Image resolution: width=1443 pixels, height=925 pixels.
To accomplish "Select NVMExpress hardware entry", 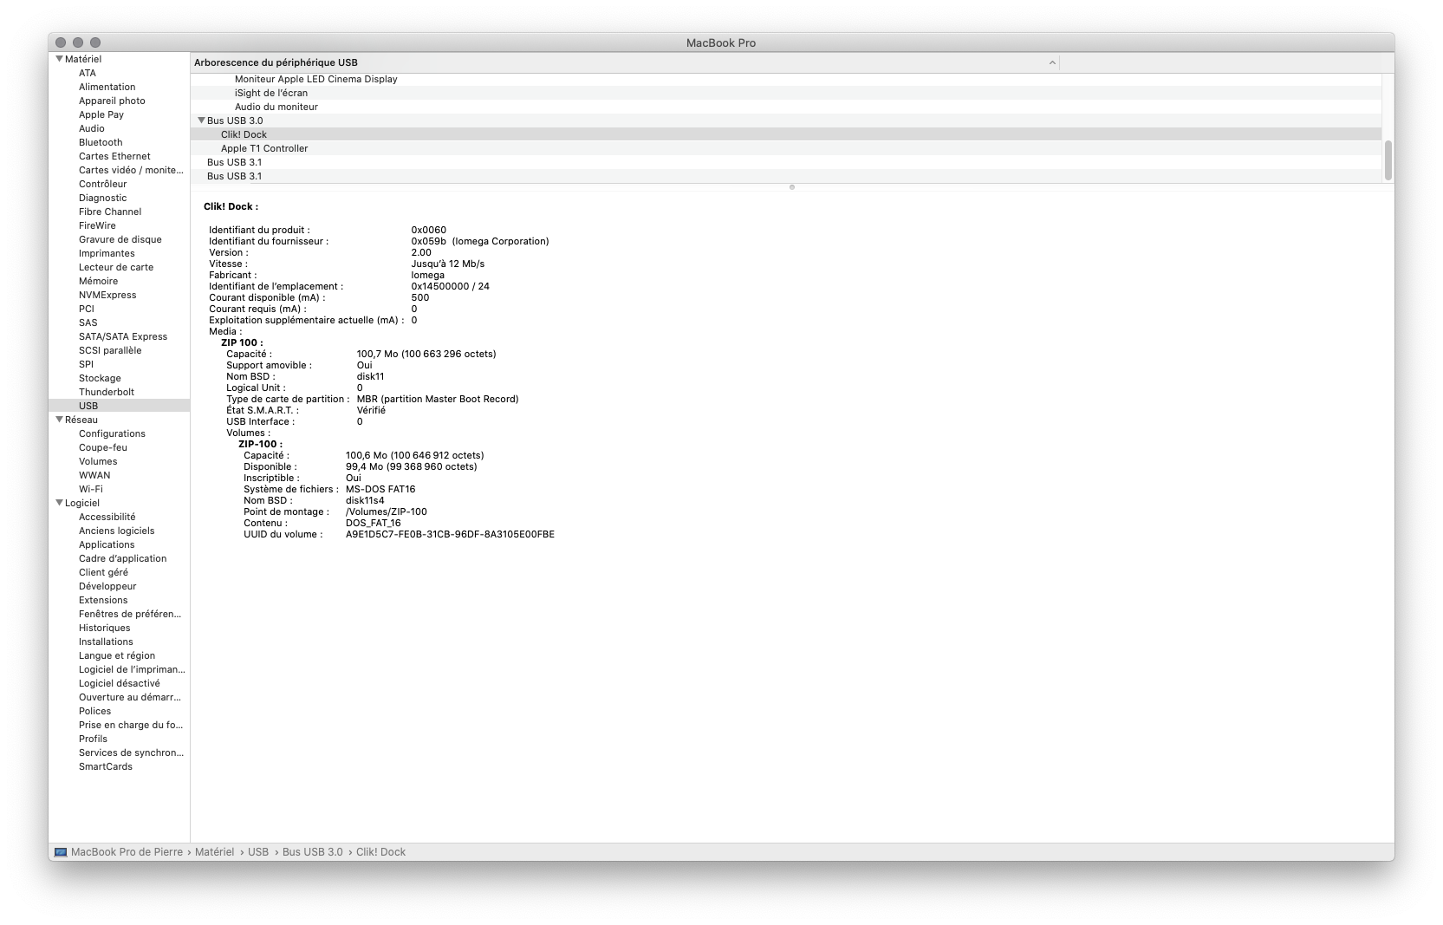I will (107, 295).
